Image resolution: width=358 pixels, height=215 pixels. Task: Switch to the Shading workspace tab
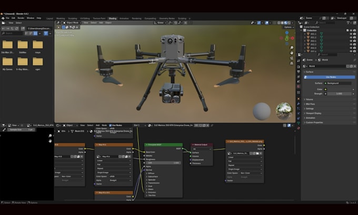click(112, 18)
